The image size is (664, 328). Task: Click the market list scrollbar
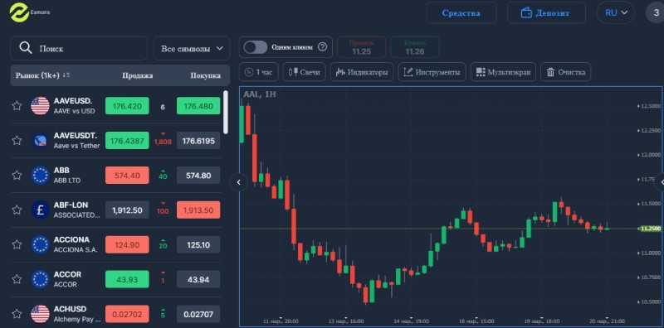226,113
